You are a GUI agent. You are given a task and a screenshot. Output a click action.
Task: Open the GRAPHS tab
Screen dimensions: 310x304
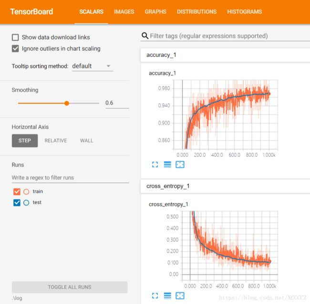pyautogui.click(x=155, y=11)
